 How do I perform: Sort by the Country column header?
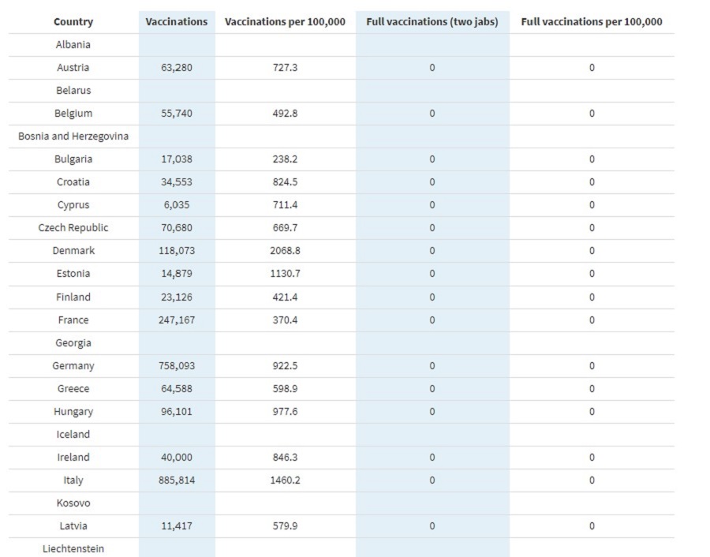tap(73, 22)
